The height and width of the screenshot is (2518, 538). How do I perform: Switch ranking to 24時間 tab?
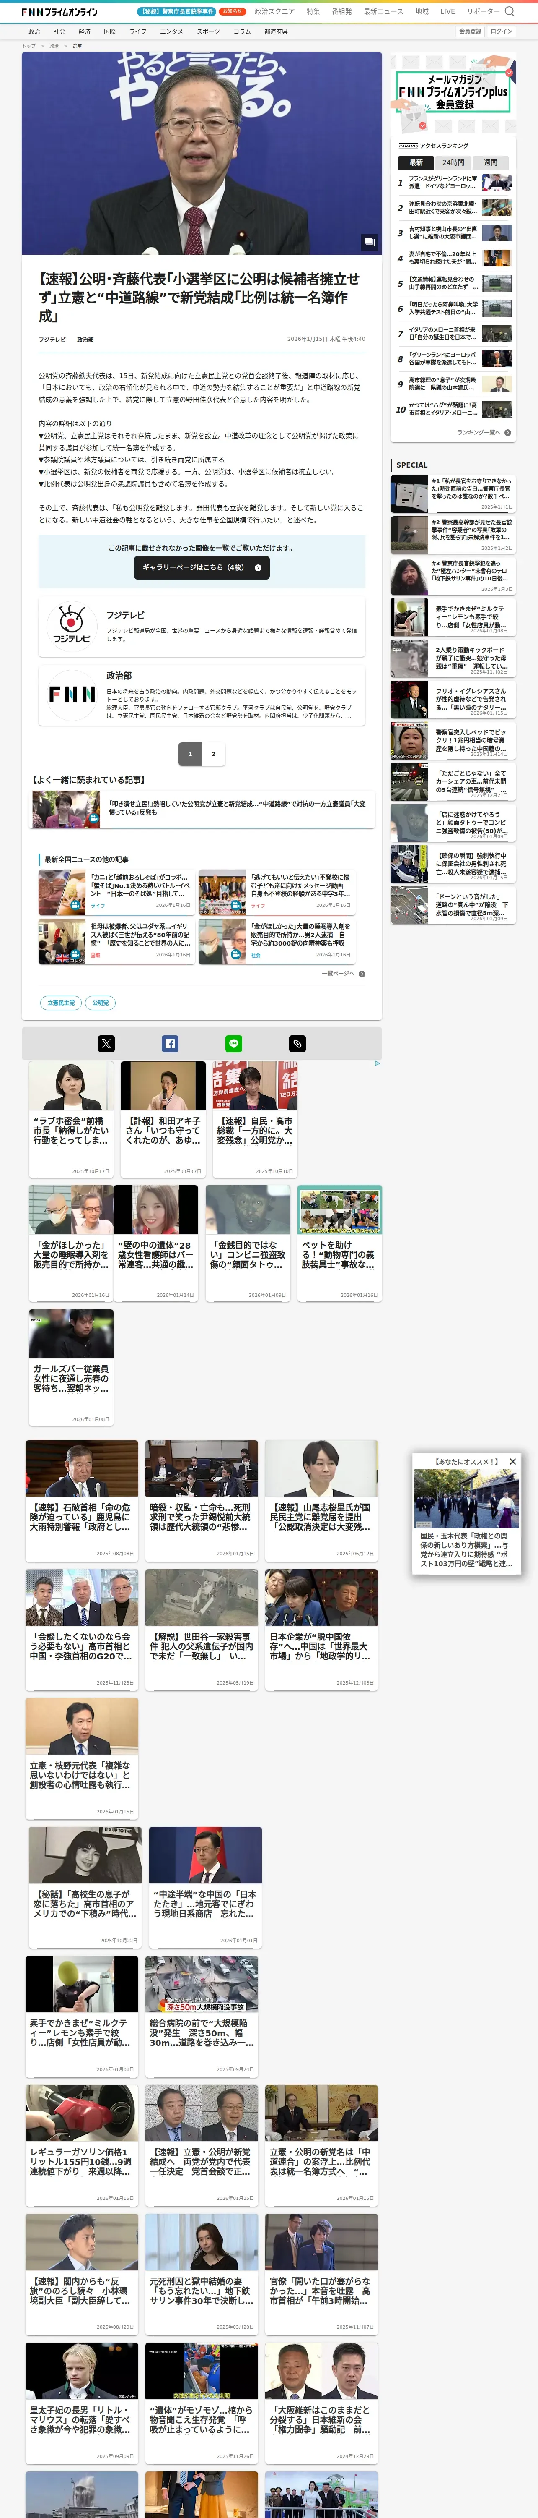[x=453, y=162]
